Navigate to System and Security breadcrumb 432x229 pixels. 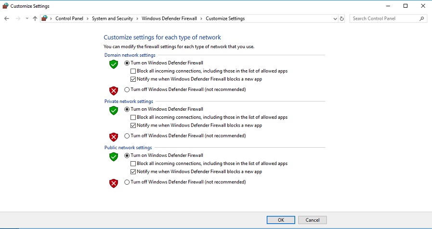(x=112, y=18)
